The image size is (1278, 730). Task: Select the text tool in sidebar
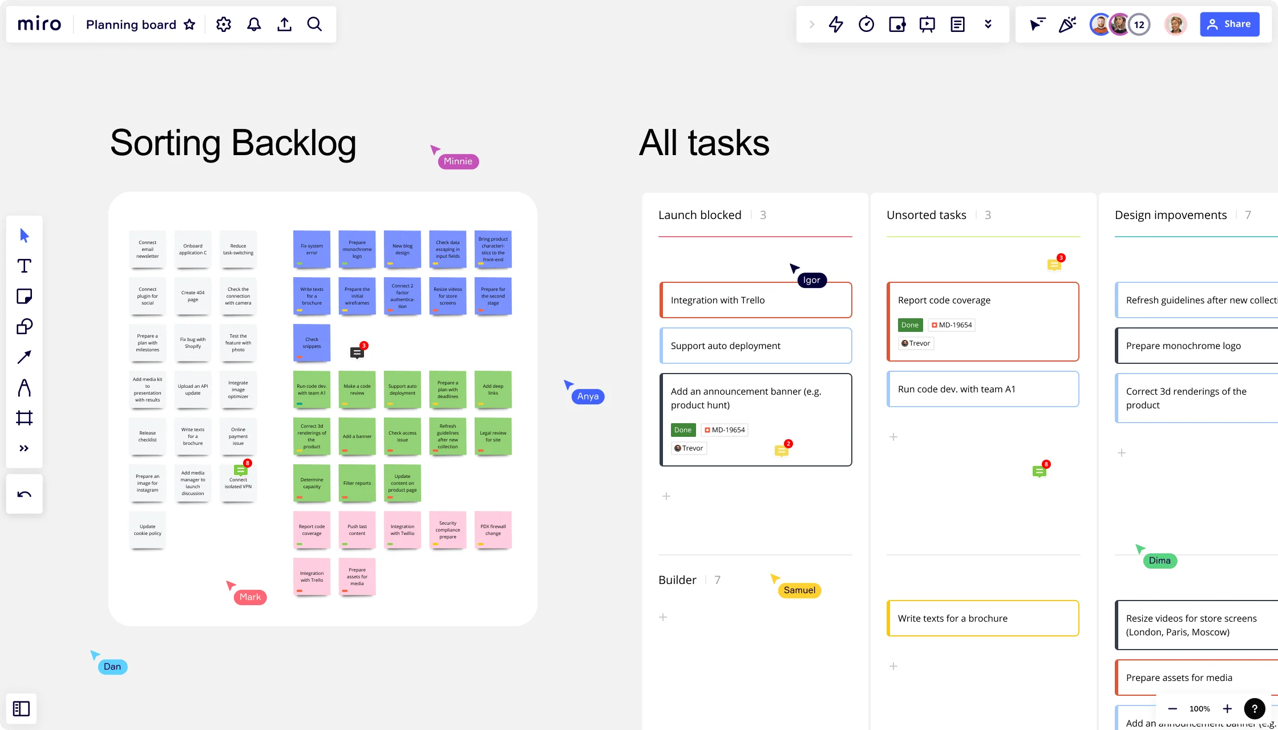(24, 266)
